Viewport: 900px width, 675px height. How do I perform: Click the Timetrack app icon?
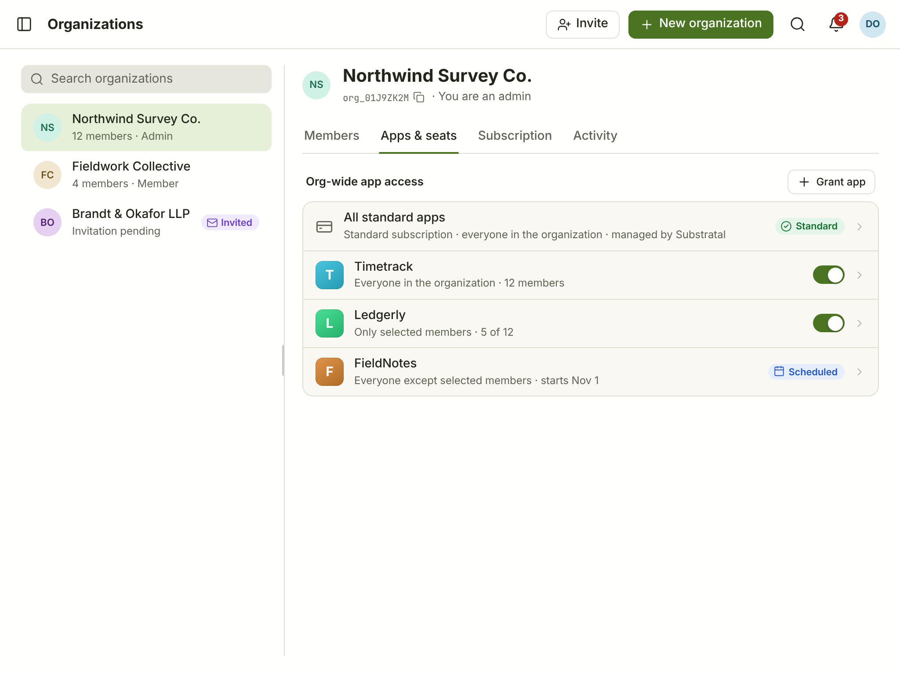point(330,275)
